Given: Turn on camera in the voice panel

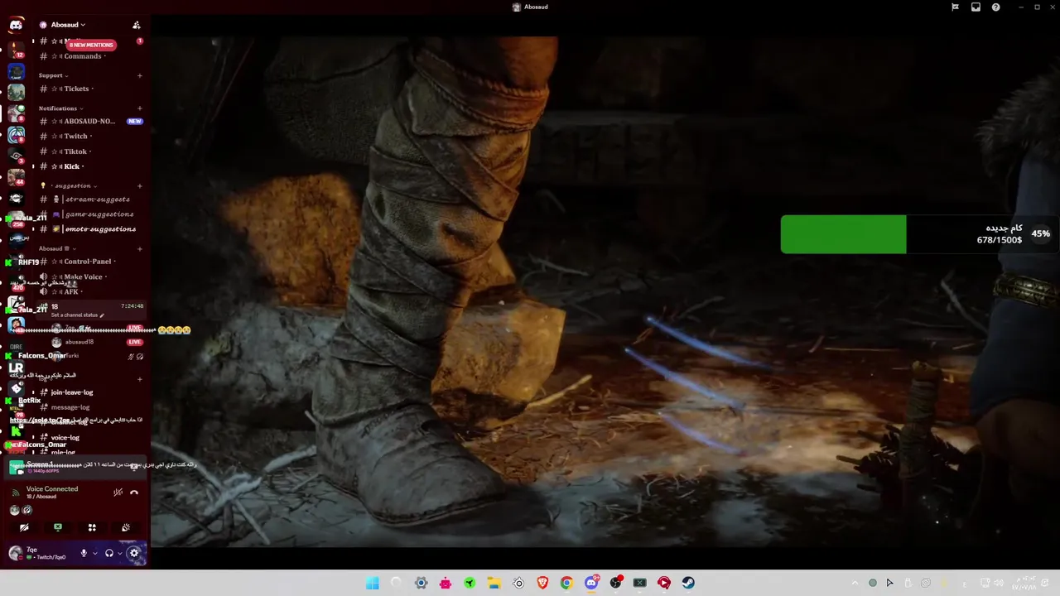Looking at the screenshot, I should (x=24, y=527).
